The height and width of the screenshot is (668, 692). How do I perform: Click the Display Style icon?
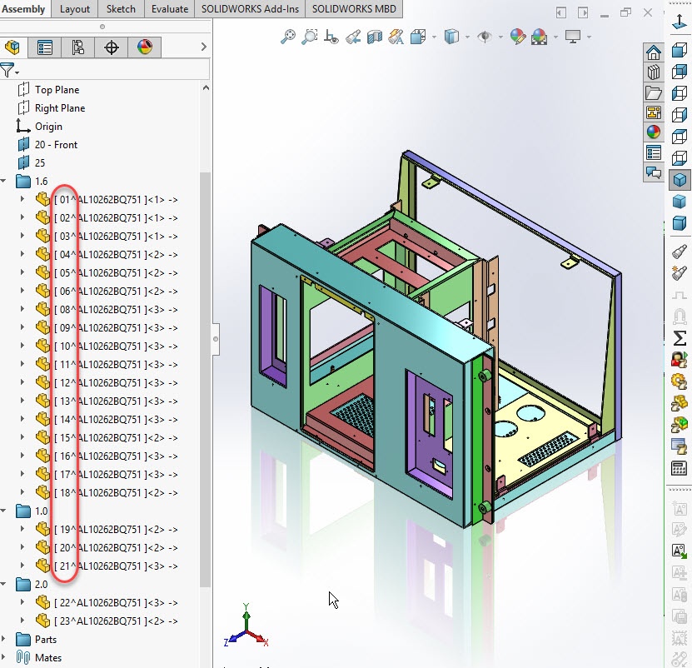[x=451, y=37]
